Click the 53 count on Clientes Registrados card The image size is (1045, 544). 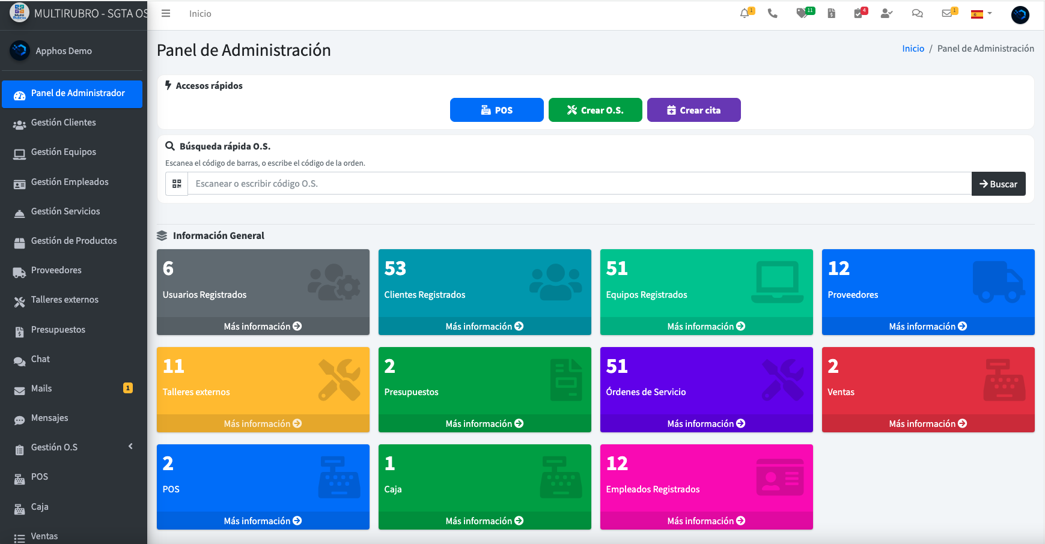pyautogui.click(x=395, y=268)
